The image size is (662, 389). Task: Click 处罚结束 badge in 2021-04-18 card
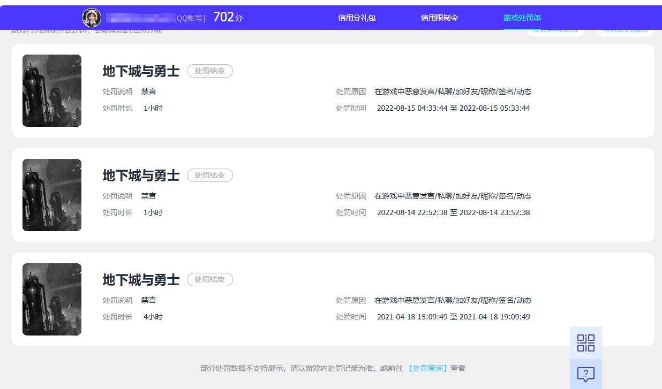210,279
